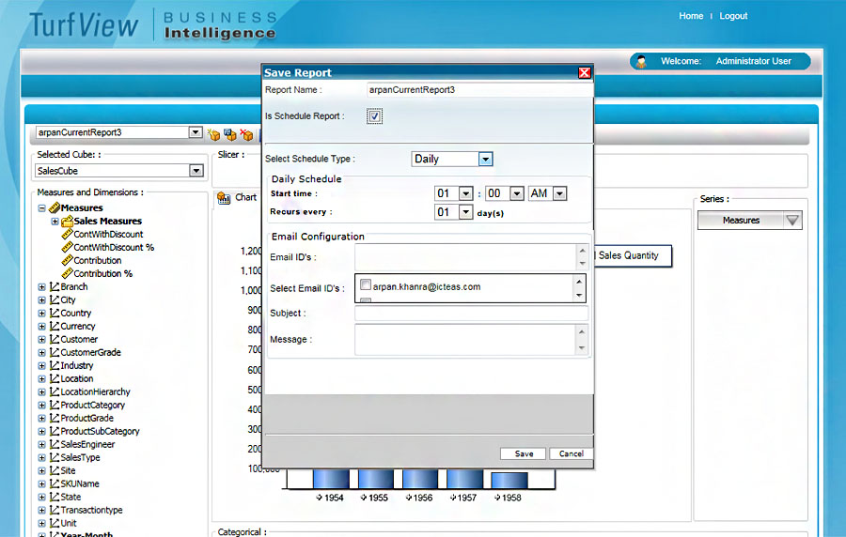Viewport: 846px width, 537px height.
Task: Click the Message text area
Action: (x=465, y=339)
